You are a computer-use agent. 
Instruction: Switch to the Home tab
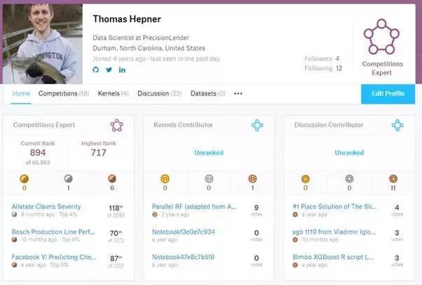[x=21, y=93]
